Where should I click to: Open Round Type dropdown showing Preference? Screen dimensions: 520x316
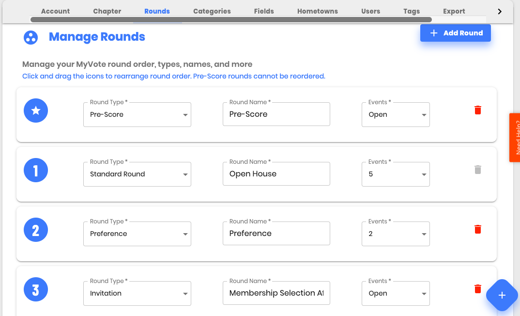click(138, 234)
